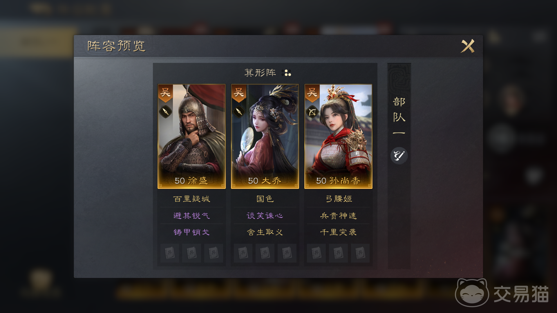
Task: Click the spear troop icon on 大乔 card
Action: pos(239,112)
